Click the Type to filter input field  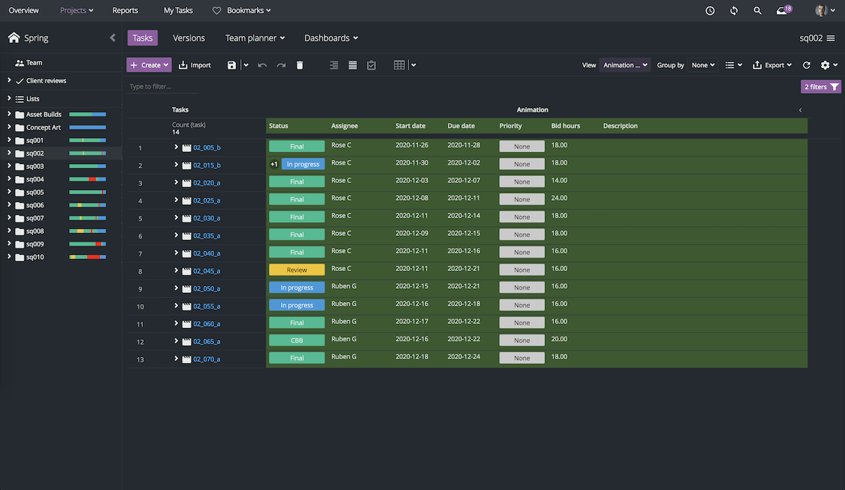[x=163, y=87]
